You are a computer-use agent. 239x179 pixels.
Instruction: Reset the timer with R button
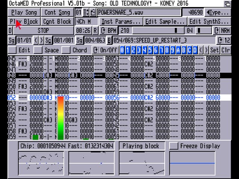95,31
